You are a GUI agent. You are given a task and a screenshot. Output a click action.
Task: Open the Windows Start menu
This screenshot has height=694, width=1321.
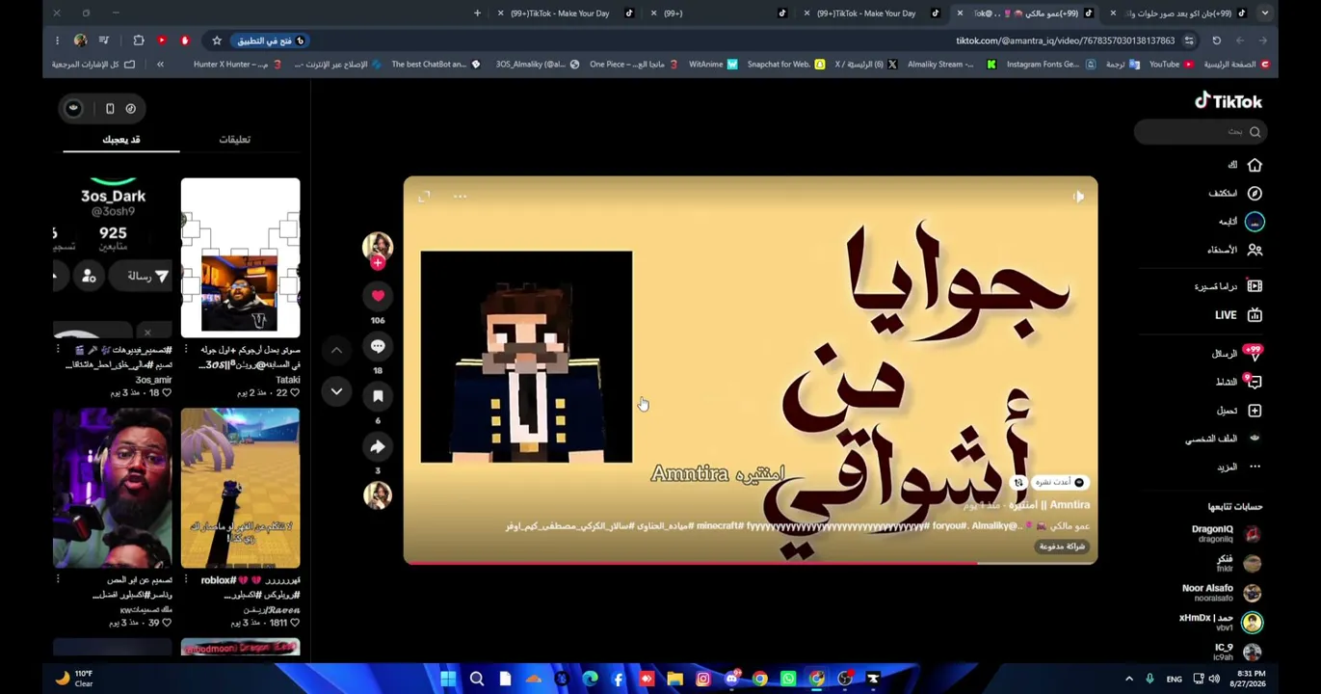tap(448, 680)
